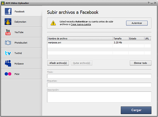Viewport: 158px width, 117px height.
Task: Click the yellow warning triangle icon
Action: pos(53,23)
